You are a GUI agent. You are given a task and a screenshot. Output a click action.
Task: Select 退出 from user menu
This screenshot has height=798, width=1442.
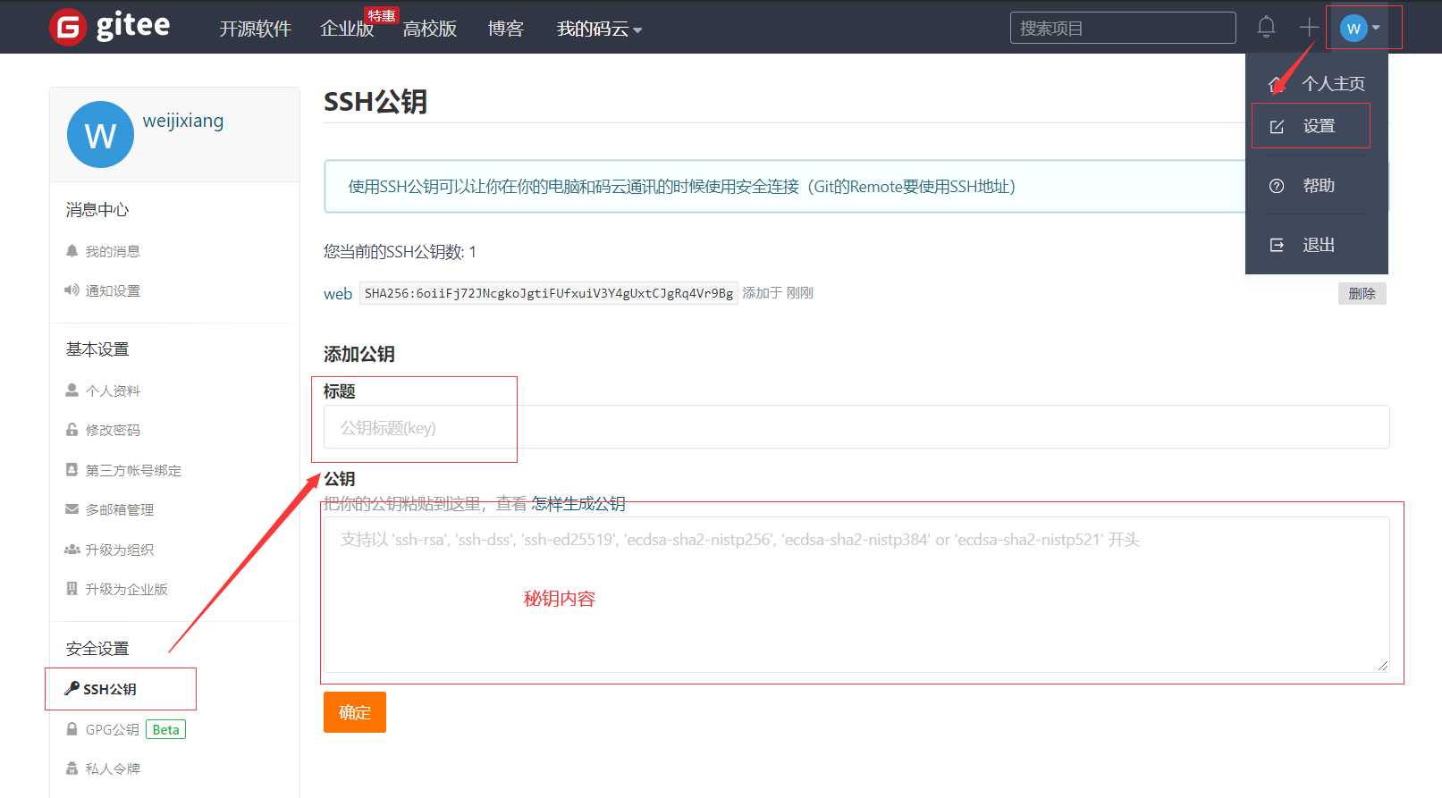coord(1319,244)
